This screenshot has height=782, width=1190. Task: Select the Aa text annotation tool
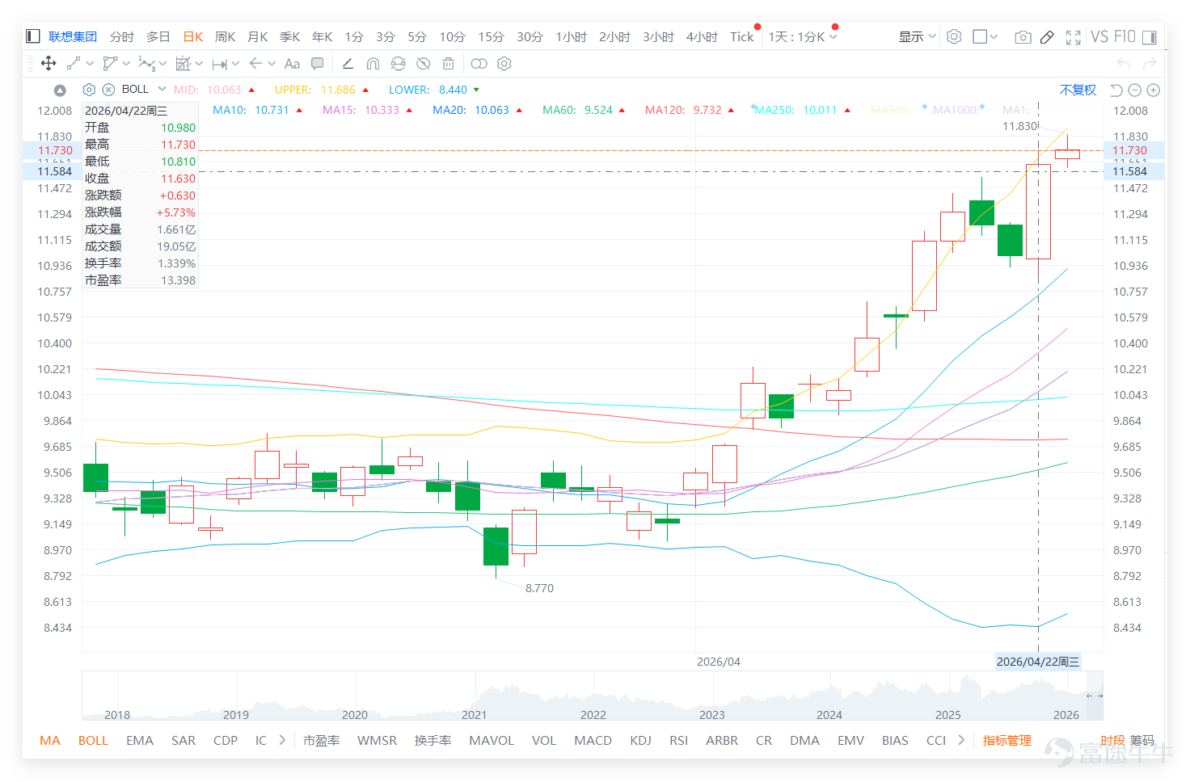point(292,63)
